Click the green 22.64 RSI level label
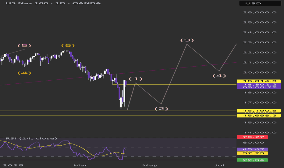Screen dimensions: 284x168 coord(253,160)
